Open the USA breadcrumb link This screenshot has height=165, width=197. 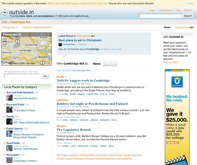point(4,22)
